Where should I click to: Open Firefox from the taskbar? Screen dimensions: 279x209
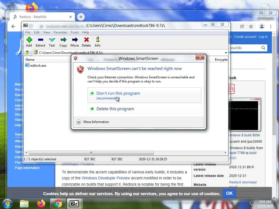point(41,204)
